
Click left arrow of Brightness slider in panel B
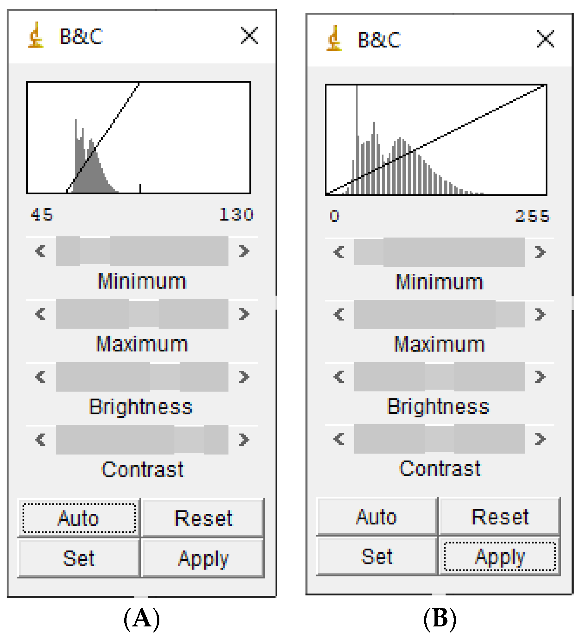(x=339, y=377)
